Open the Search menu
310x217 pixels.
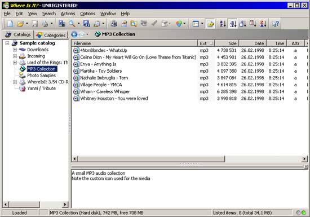pyautogui.click(x=49, y=14)
